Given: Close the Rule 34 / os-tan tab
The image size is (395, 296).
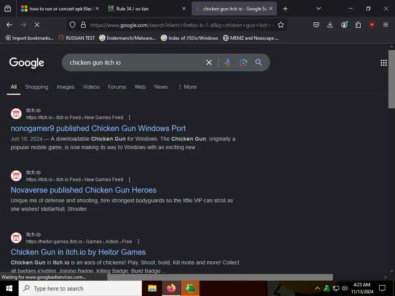Looking at the screenshot, I should [184, 8].
